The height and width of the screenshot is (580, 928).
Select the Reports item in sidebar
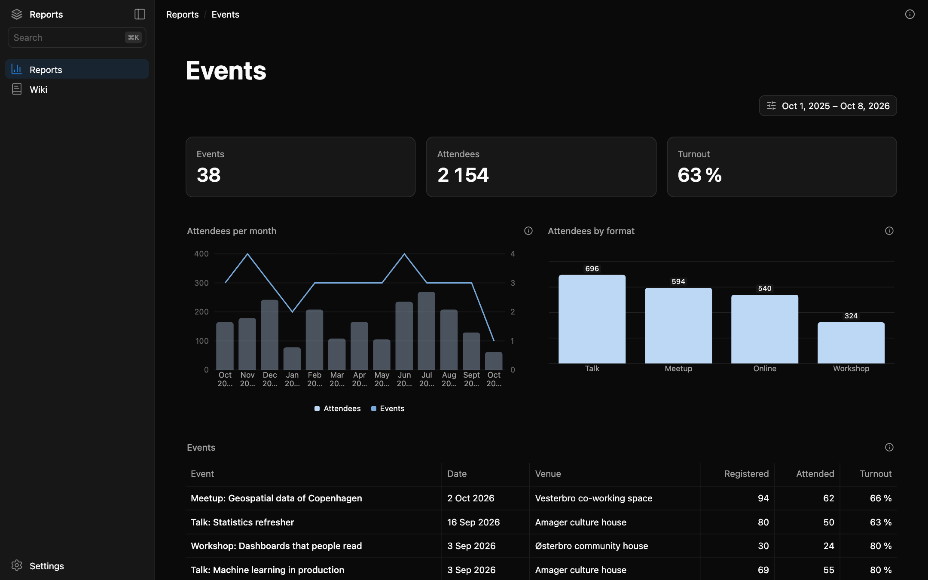pos(77,69)
